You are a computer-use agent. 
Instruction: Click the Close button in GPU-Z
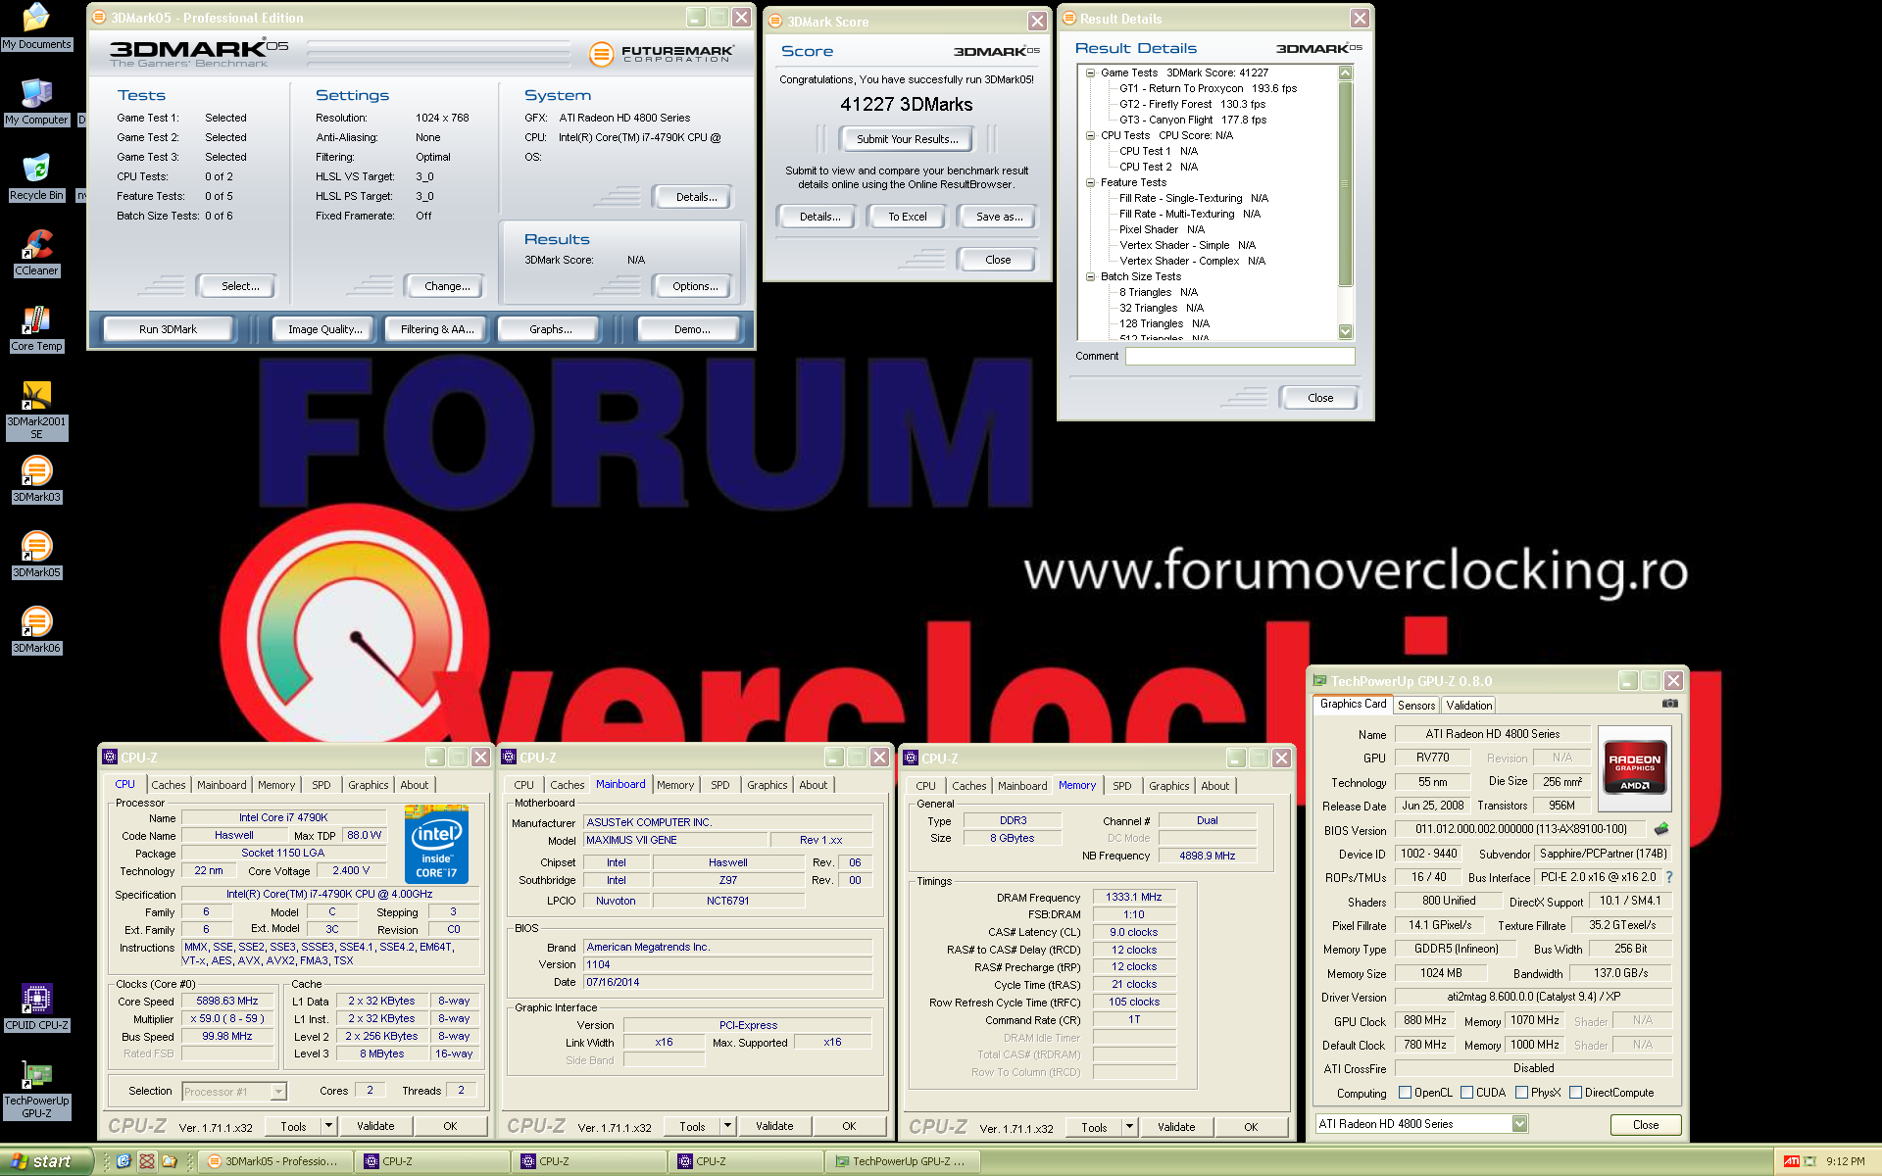pyautogui.click(x=1646, y=1125)
